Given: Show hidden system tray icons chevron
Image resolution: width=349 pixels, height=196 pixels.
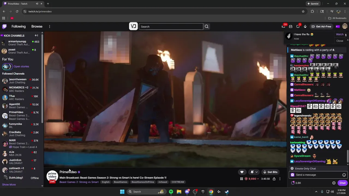Looking at the screenshot, I should [316, 192].
